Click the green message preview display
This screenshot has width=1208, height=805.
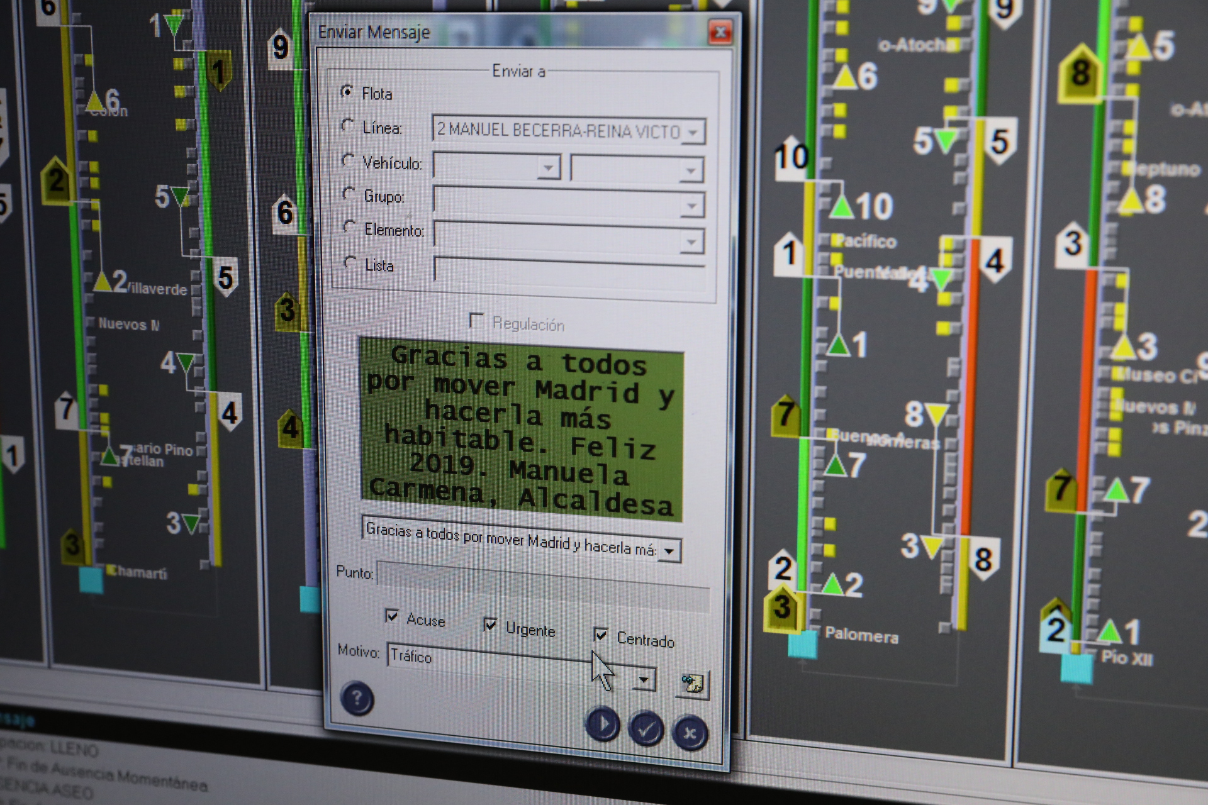coord(521,430)
